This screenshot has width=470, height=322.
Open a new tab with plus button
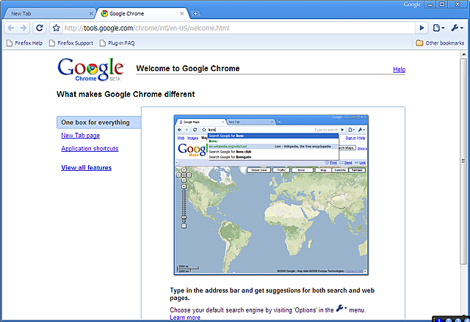click(x=195, y=13)
